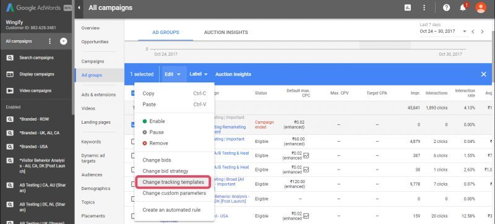The width and height of the screenshot is (495, 224).
Task: Collapse the sidebar with the arrow toggle
Action: (79, 7)
